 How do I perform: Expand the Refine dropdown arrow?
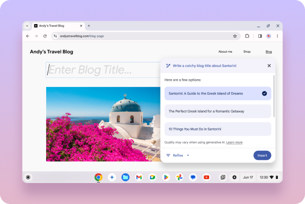pyautogui.click(x=188, y=155)
